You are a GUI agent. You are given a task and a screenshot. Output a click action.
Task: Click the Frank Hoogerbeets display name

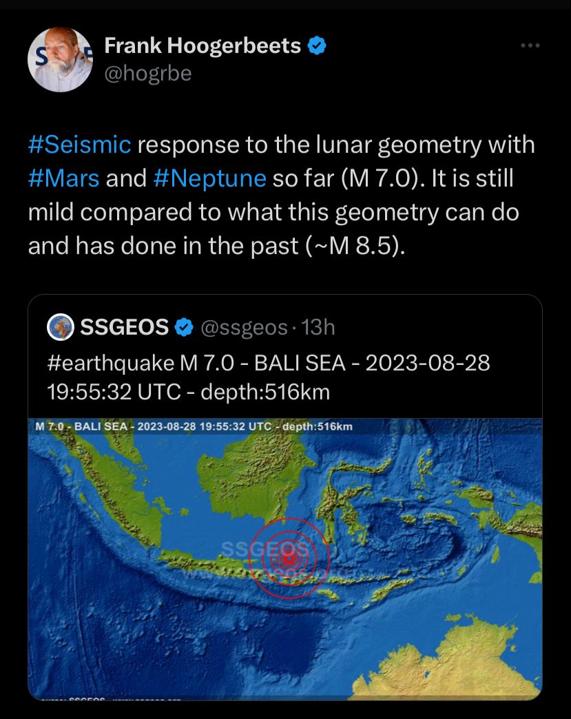click(203, 46)
